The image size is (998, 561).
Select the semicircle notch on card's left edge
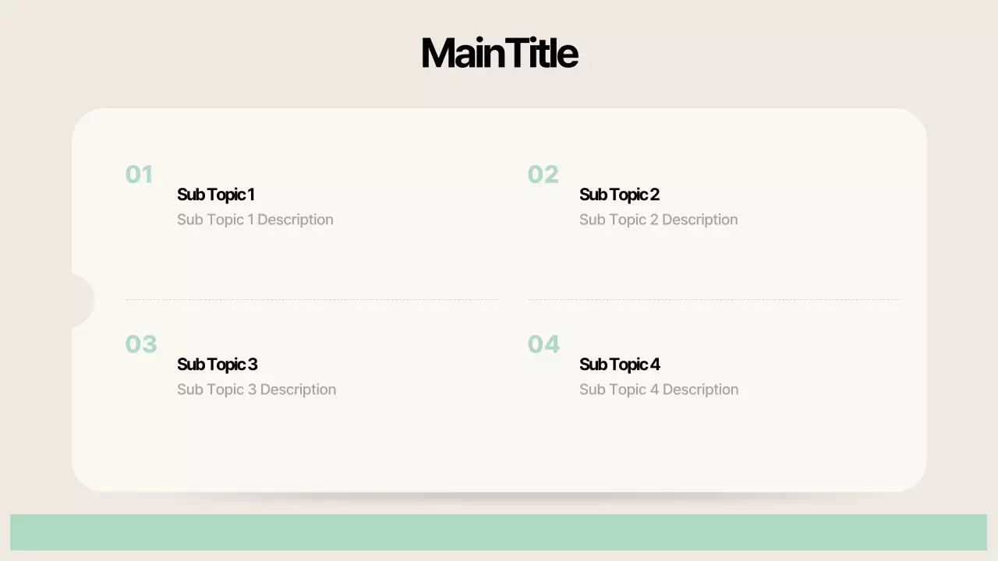click(x=80, y=301)
